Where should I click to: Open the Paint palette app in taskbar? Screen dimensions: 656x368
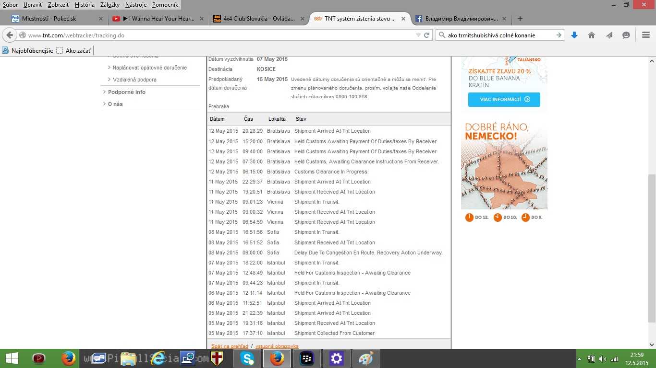[366, 358]
